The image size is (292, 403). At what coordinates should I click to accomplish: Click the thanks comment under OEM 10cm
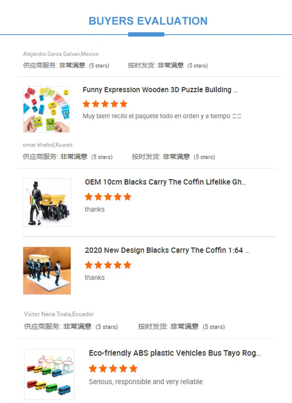(95, 209)
